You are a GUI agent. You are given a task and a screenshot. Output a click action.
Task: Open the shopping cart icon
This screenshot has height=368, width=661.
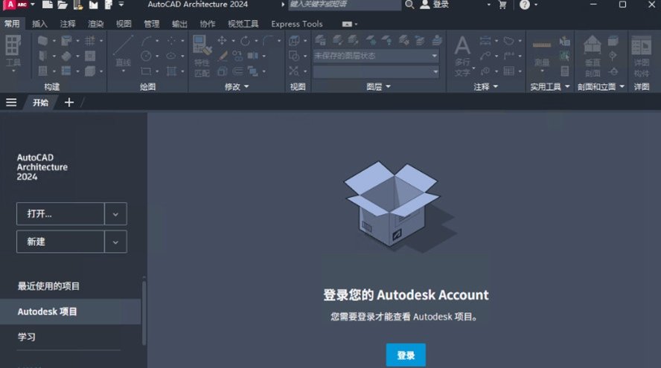[502, 4]
